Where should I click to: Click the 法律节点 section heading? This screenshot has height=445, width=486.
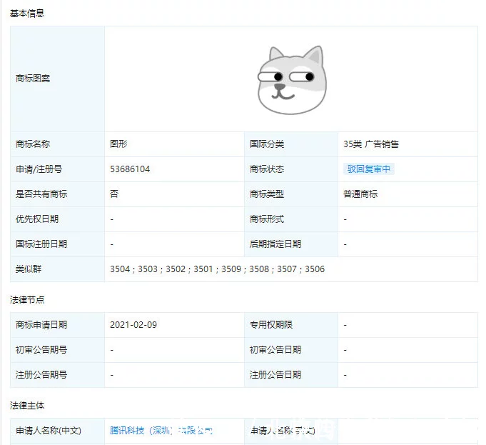(27, 300)
